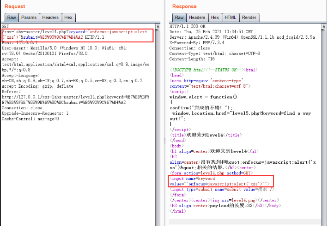
Task: Click the 'window.alert = function()' line
Action: coord(203,97)
